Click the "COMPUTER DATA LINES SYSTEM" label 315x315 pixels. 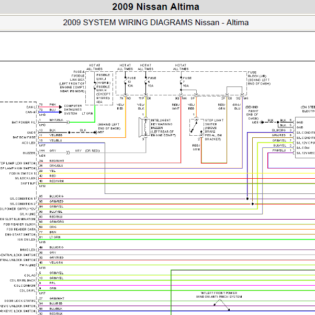(73, 110)
